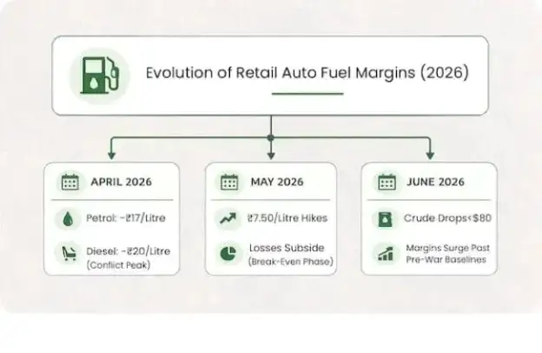This screenshot has width=542, height=353.
Task: Click the June 2026 calendar icon
Action: pos(387,182)
